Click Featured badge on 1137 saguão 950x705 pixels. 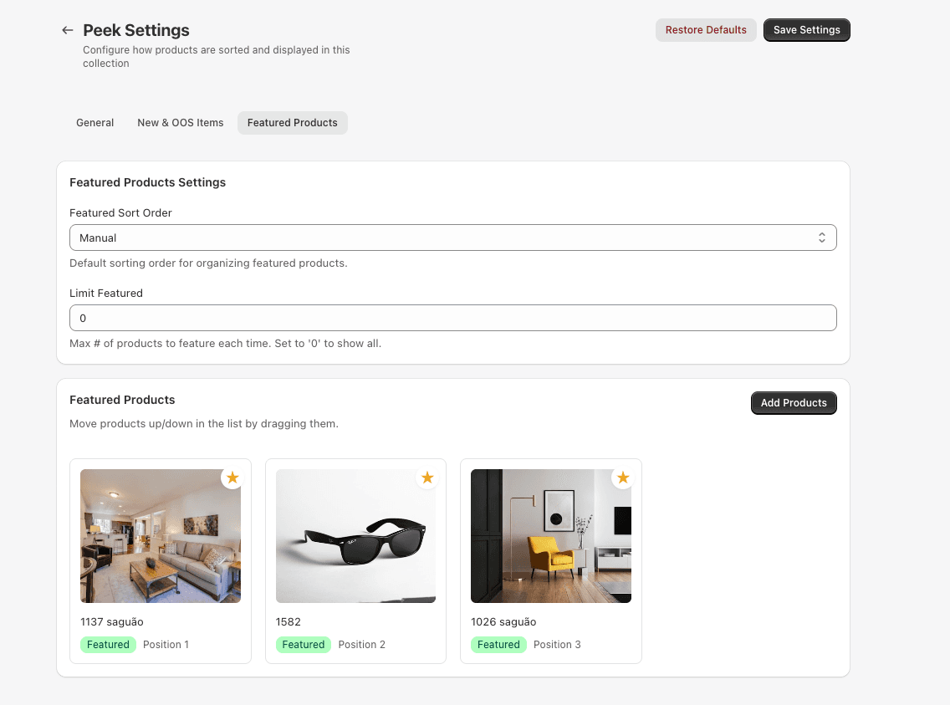[x=109, y=645]
